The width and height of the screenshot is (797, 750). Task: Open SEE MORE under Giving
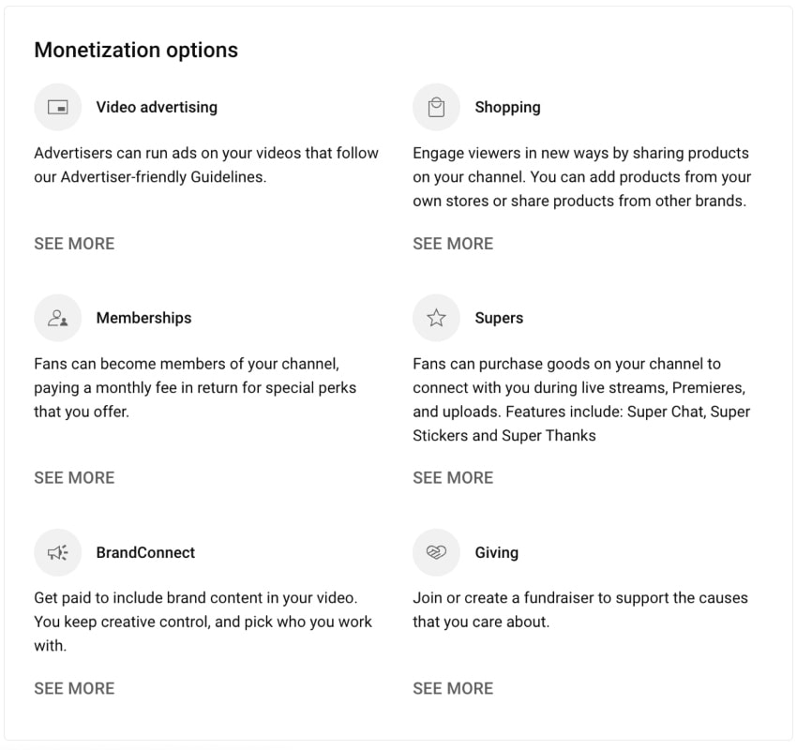click(x=453, y=688)
